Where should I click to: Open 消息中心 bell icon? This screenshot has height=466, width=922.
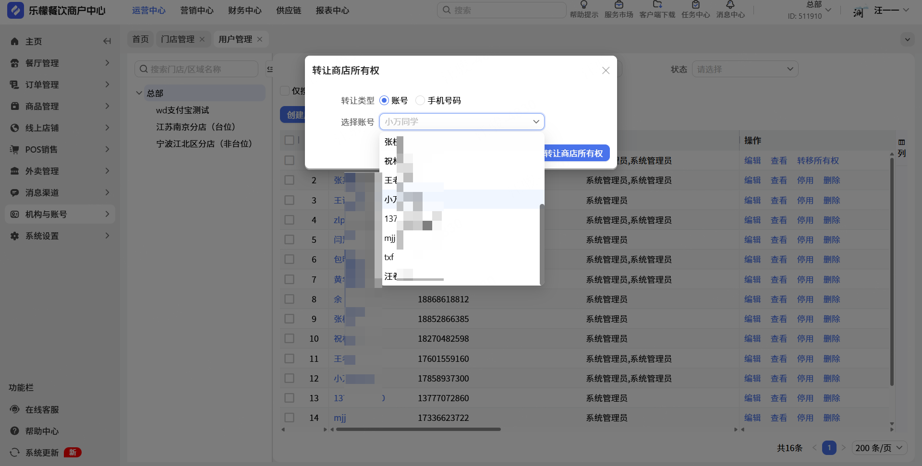pos(730,5)
